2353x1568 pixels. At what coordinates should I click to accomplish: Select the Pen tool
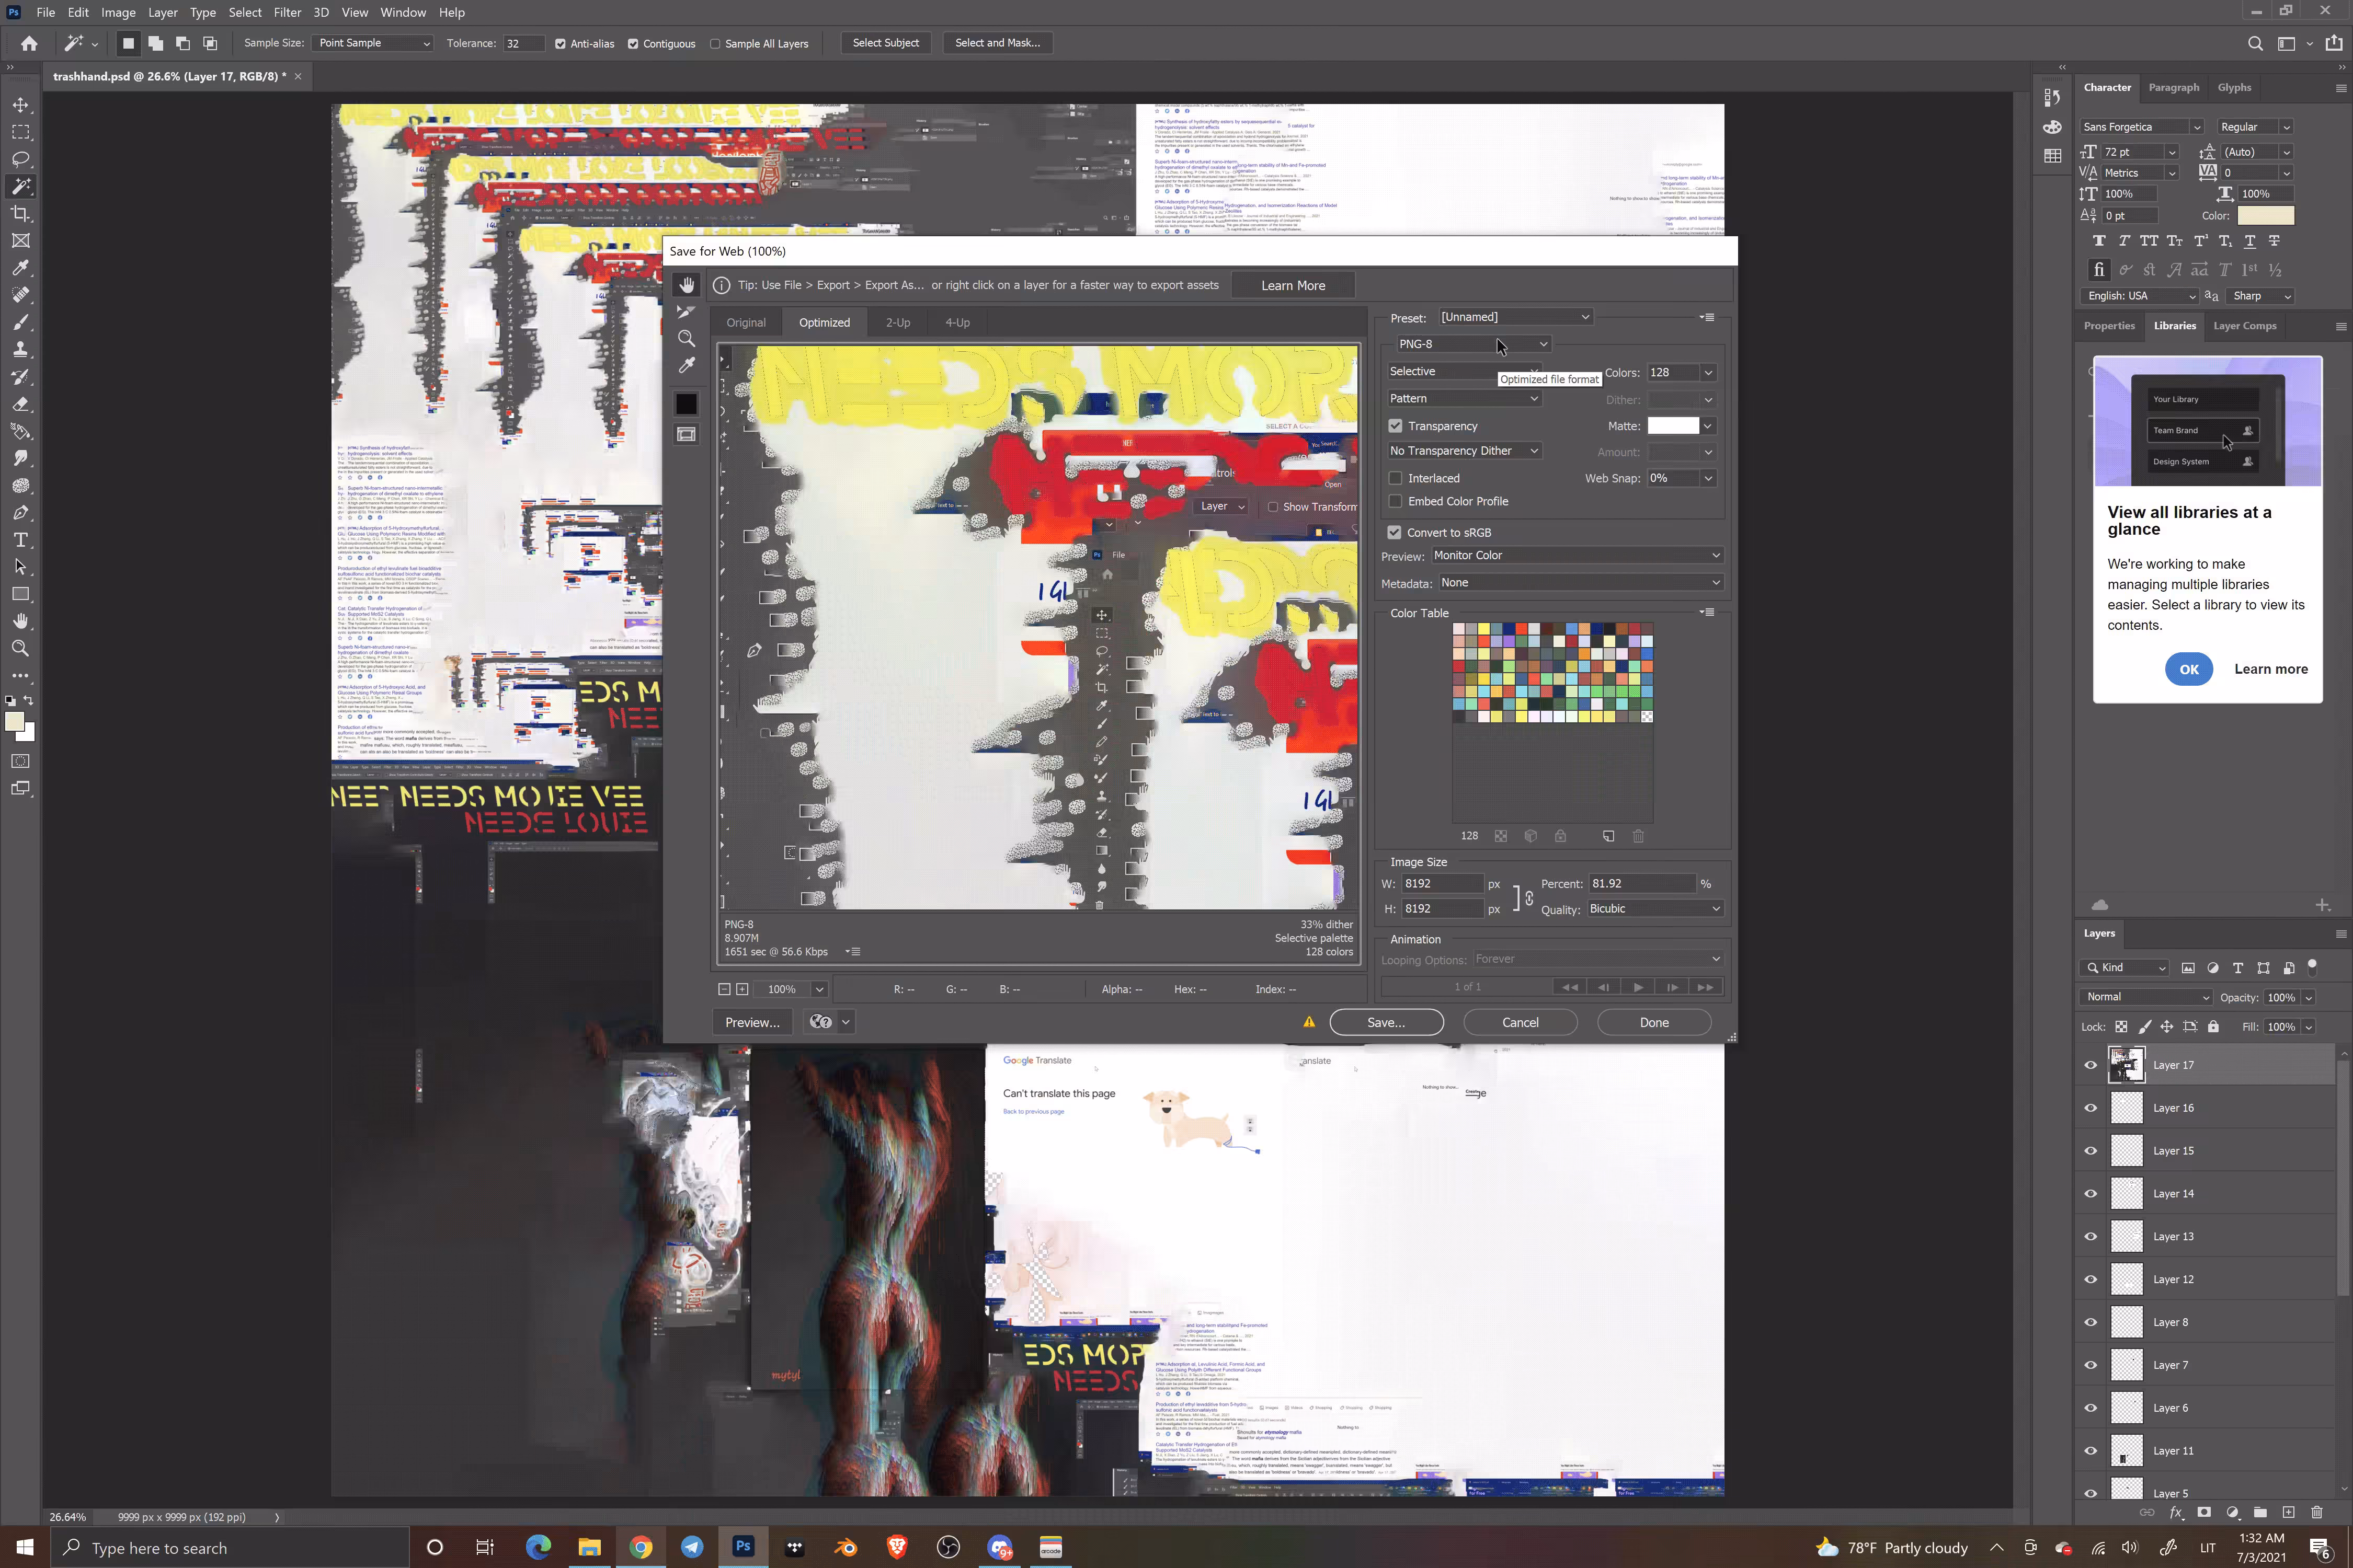(20, 512)
